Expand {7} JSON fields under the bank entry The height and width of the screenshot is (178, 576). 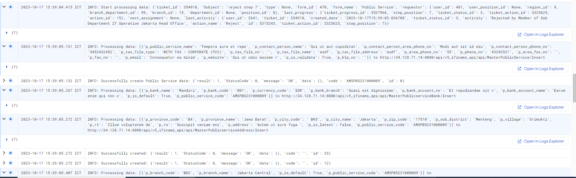(x=7, y=106)
